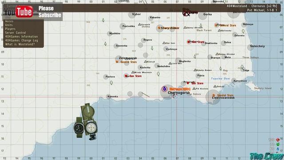
Task: Click the Kabanino village label
Action: 155,17
